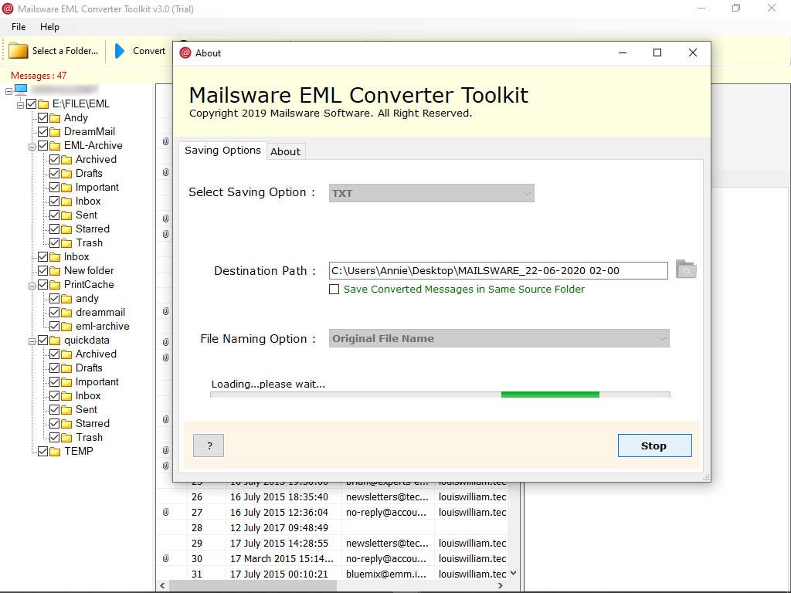Viewport: 791px width, 593px height.
Task: Switch to the About tab
Action: point(285,151)
